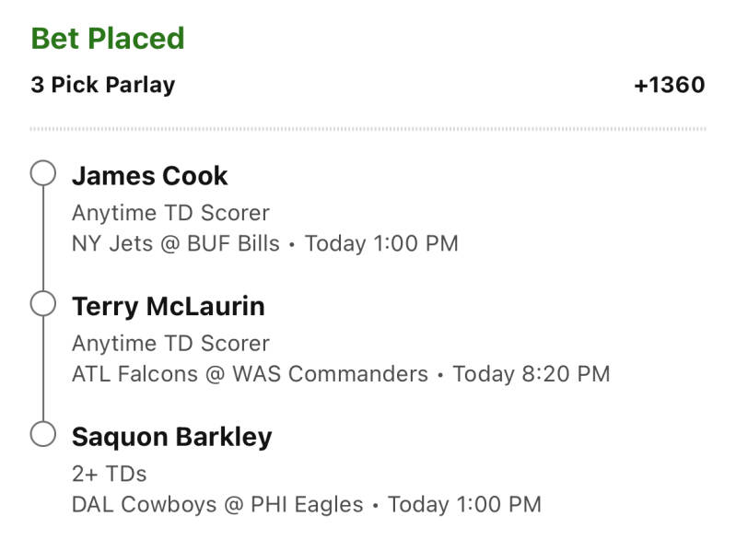Click Anytime TD Scorer under James Cook
The height and width of the screenshot is (540, 736).
coord(170,213)
